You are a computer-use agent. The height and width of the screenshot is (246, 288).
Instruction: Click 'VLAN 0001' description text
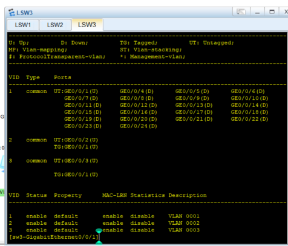click(x=184, y=216)
